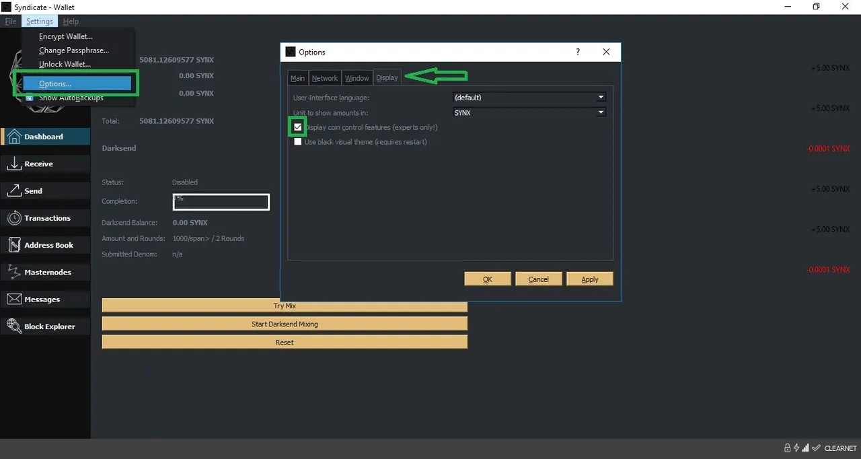Enable Use black visual theme checkbox
The image size is (861, 459).
(298, 142)
